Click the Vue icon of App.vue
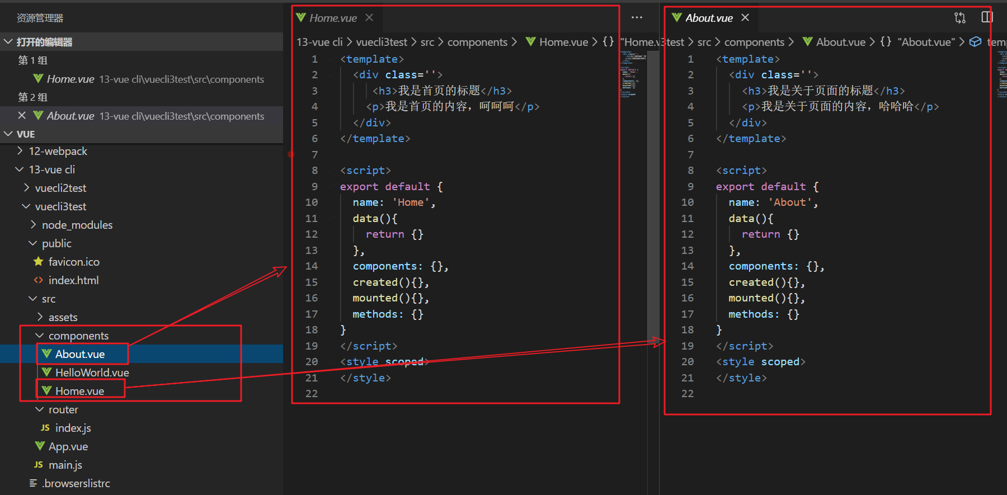This screenshot has height=495, width=1007. (x=40, y=446)
